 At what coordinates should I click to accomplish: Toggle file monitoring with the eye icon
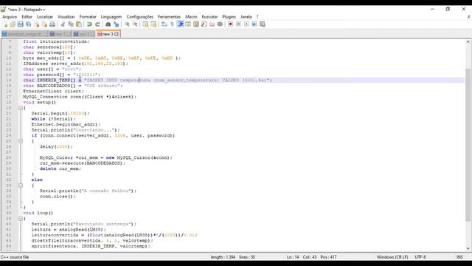(220, 24)
